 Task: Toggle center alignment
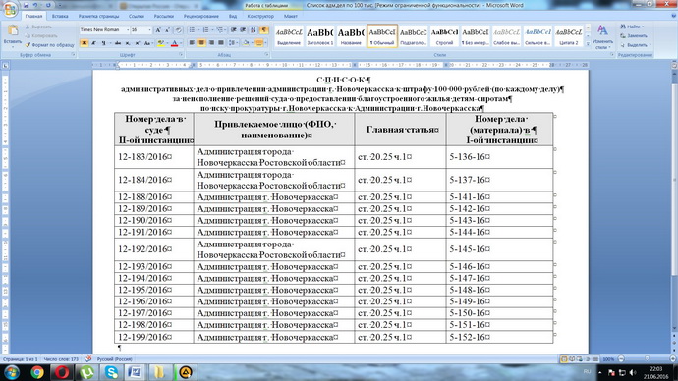pyautogui.click(x=201, y=43)
